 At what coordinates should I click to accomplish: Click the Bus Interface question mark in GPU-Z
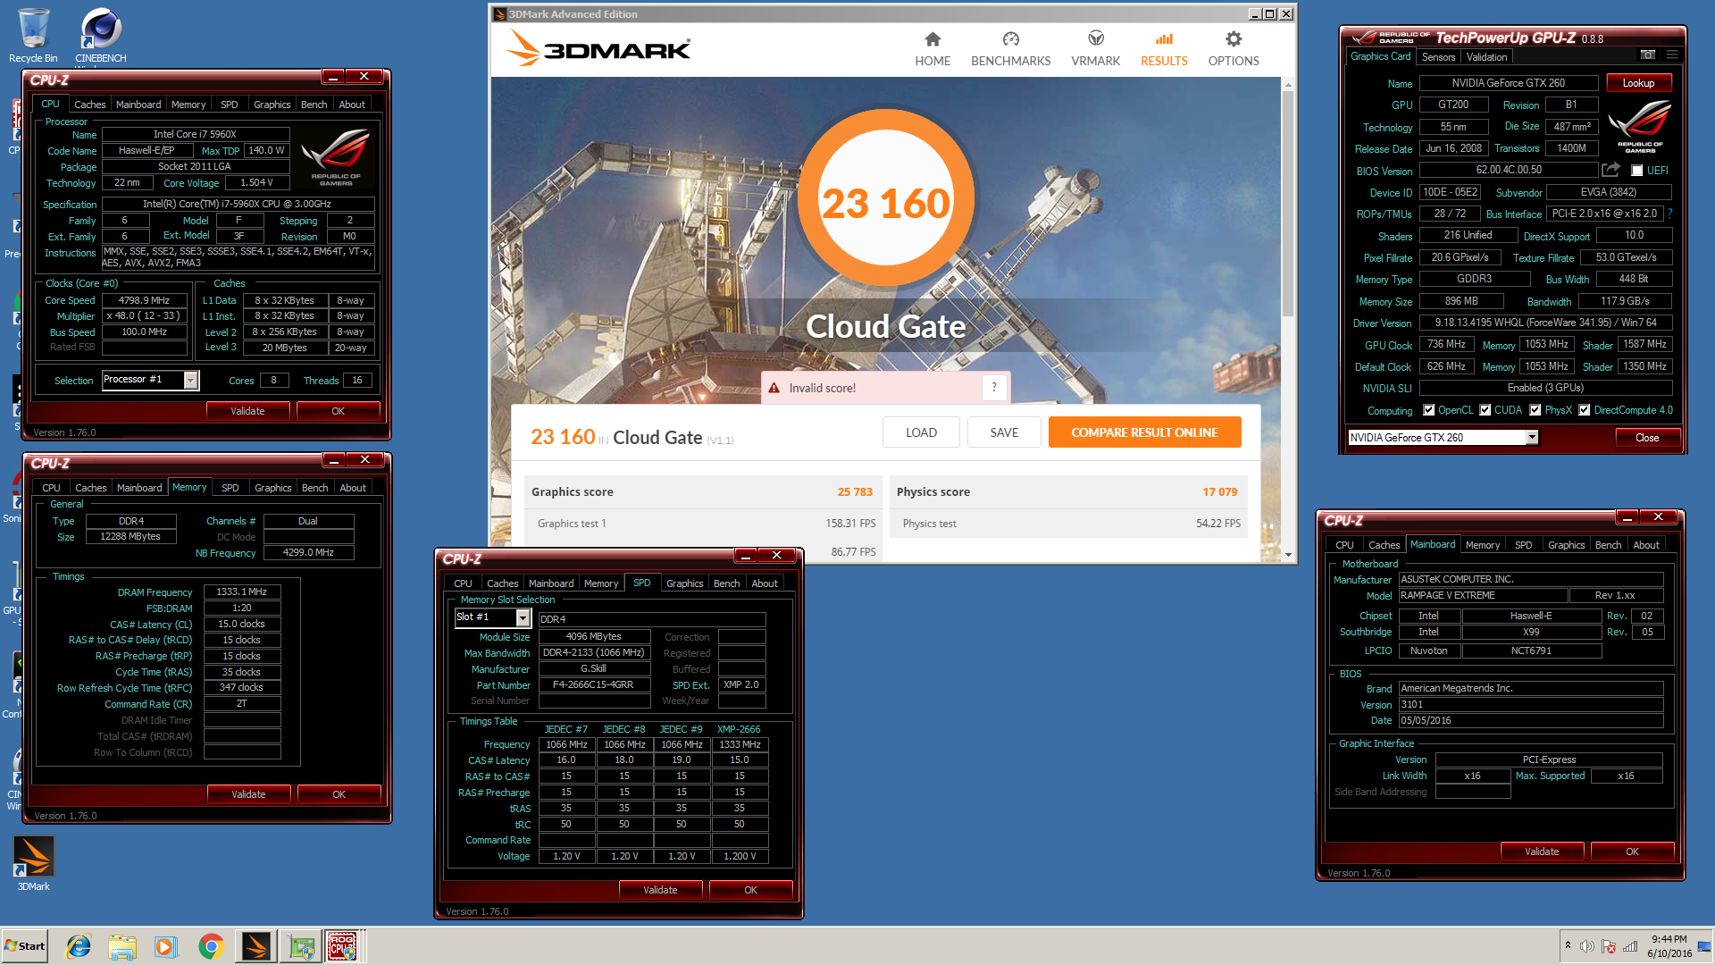pyautogui.click(x=1669, y=214)
